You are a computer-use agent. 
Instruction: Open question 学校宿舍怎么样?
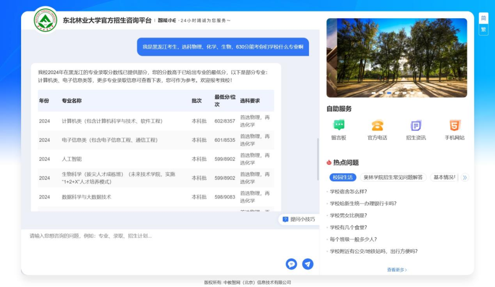click(348, 192)
